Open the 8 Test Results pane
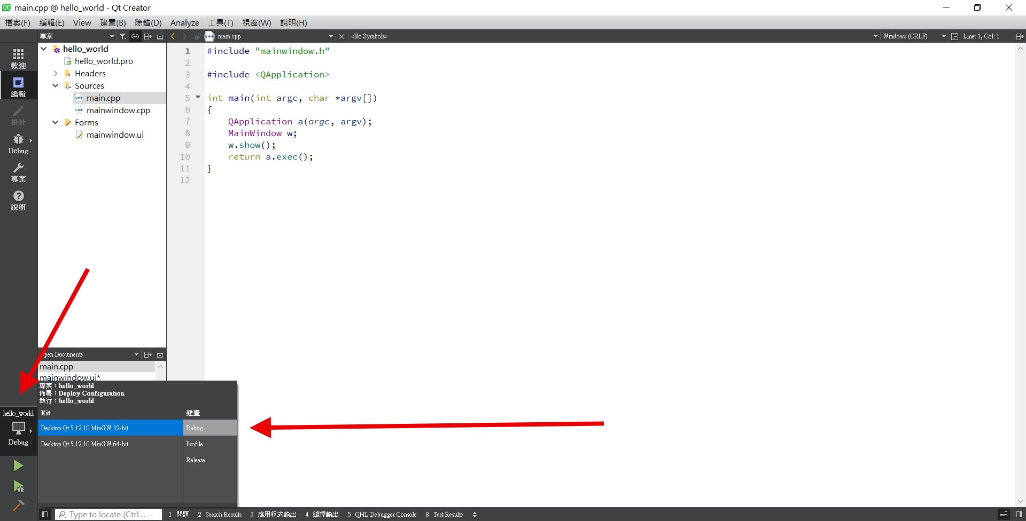This screenshot has width=1026, height=521. (444, 515)
